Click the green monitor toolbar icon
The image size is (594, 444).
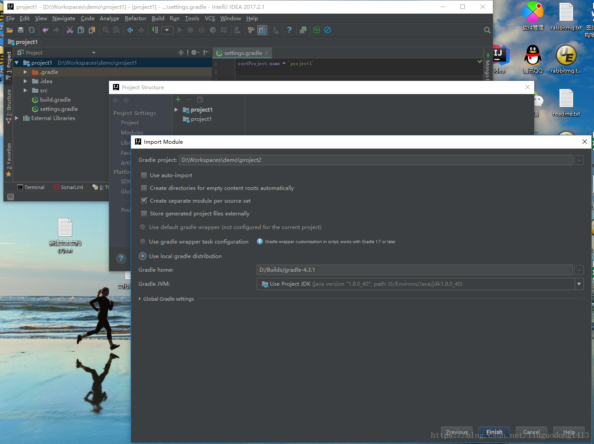tap(317, 30)
